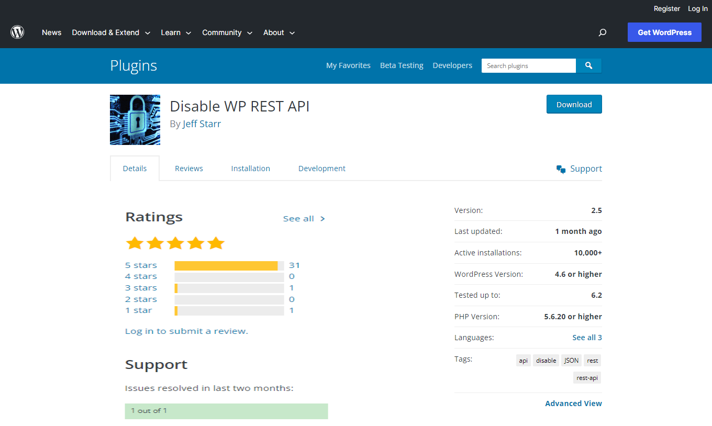This screenshot has width=712, height=426.
Task: Click the 5 stars rating bar
Action: click(229, 266)
